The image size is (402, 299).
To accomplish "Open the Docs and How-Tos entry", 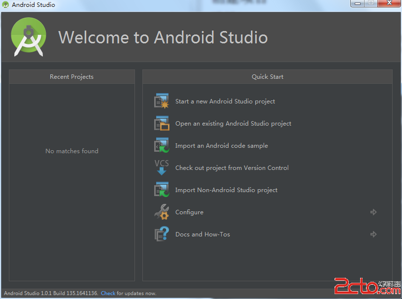I will pyautogui.click(x=202, y=234).
